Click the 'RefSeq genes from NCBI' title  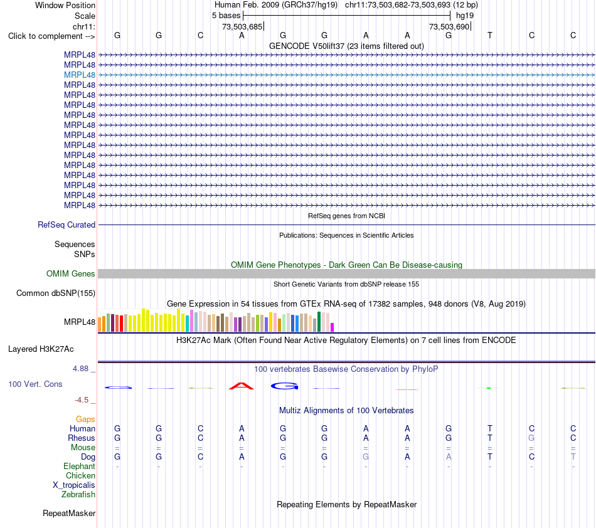[x=346, y=216]
